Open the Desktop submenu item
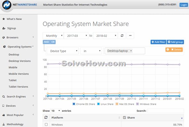Viewport: 189px width, 127px height. coord(14,55)
